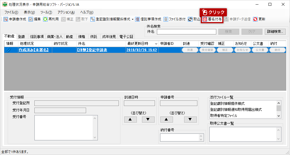Click the 再利用 reuse icon
290x155 pixels.
click(45, 19)
